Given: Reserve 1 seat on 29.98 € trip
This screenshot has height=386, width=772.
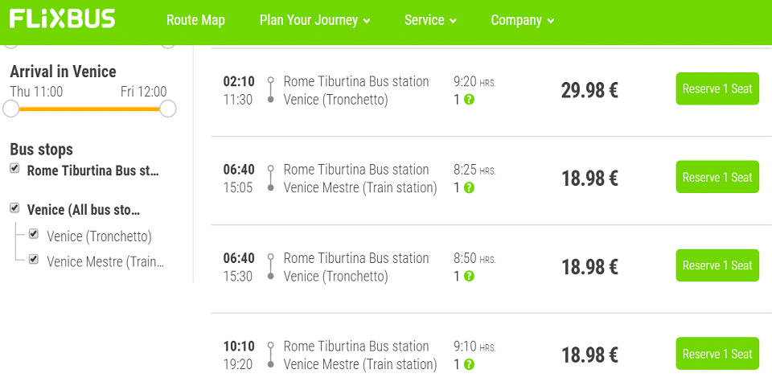Looking at the screenshot, I should 717,88.
